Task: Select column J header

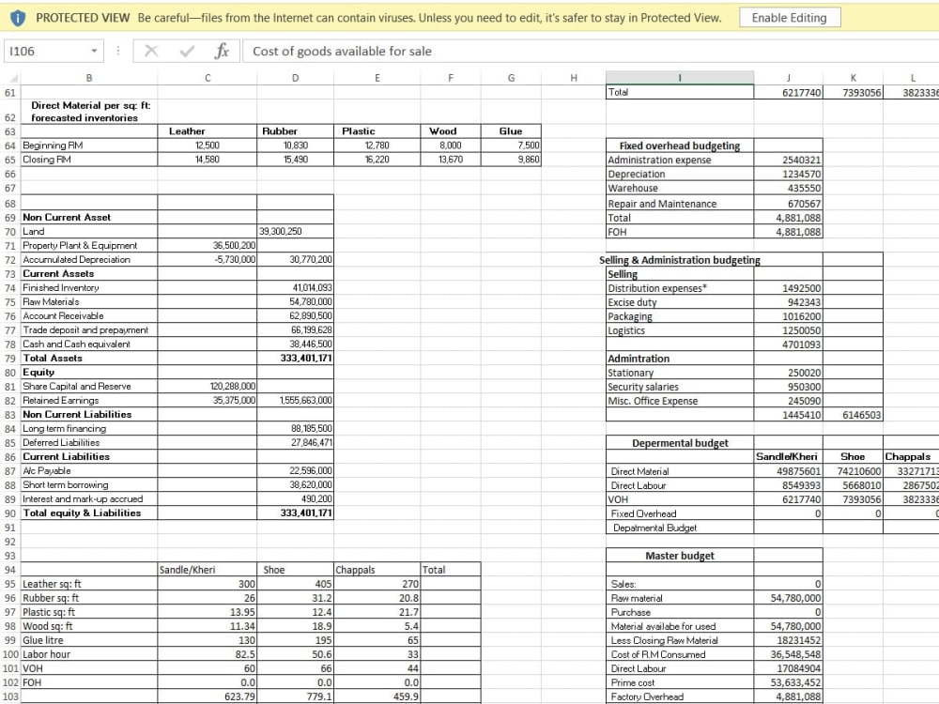Action: (788, 76)
